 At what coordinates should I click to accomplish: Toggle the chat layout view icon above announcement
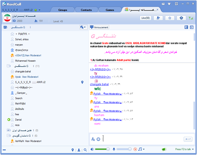coord(186,27)
